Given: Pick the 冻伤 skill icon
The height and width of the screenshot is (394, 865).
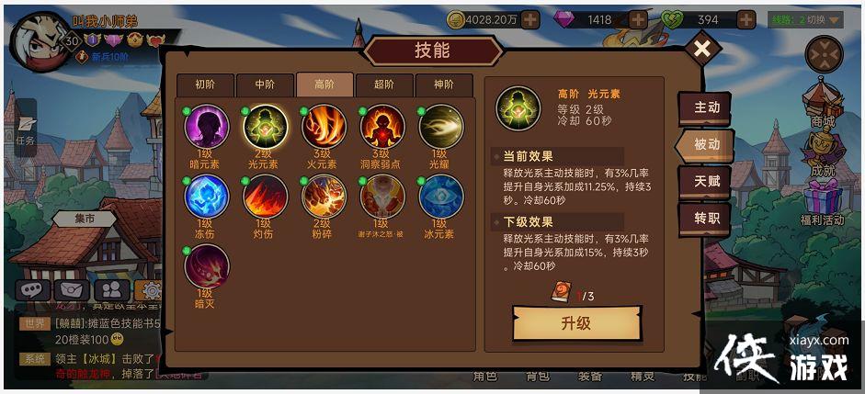Looking at the screenshot, I should pyautogui.click(x=207, y=197).
